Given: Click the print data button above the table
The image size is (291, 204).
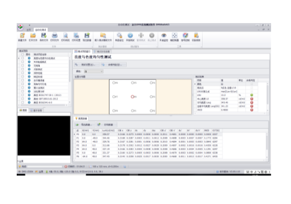Looking at the screenshot, I should 107,125.
